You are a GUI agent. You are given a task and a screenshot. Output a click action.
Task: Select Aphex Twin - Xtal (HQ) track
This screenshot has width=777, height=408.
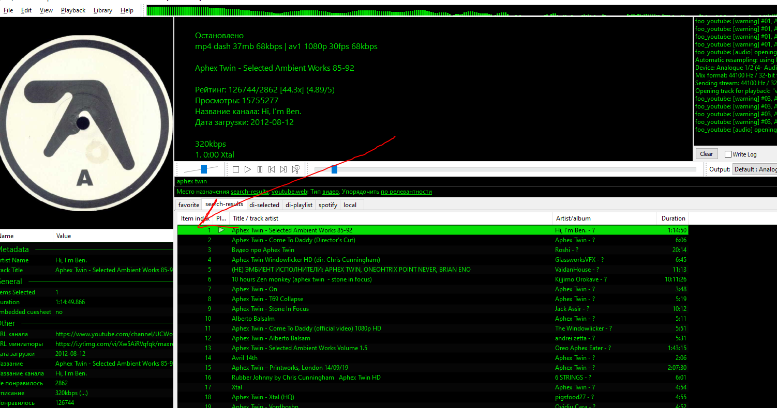tap(432, 397)
